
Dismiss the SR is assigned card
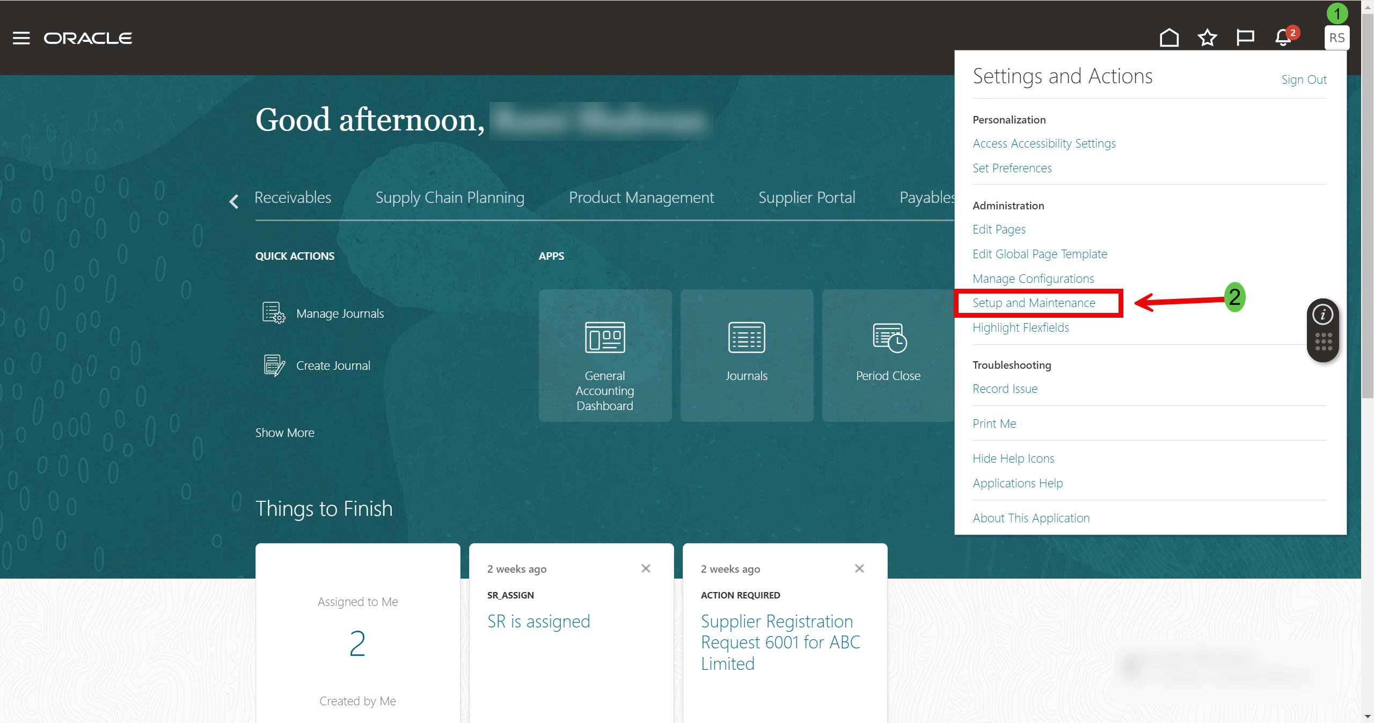(x=646, y=568)
